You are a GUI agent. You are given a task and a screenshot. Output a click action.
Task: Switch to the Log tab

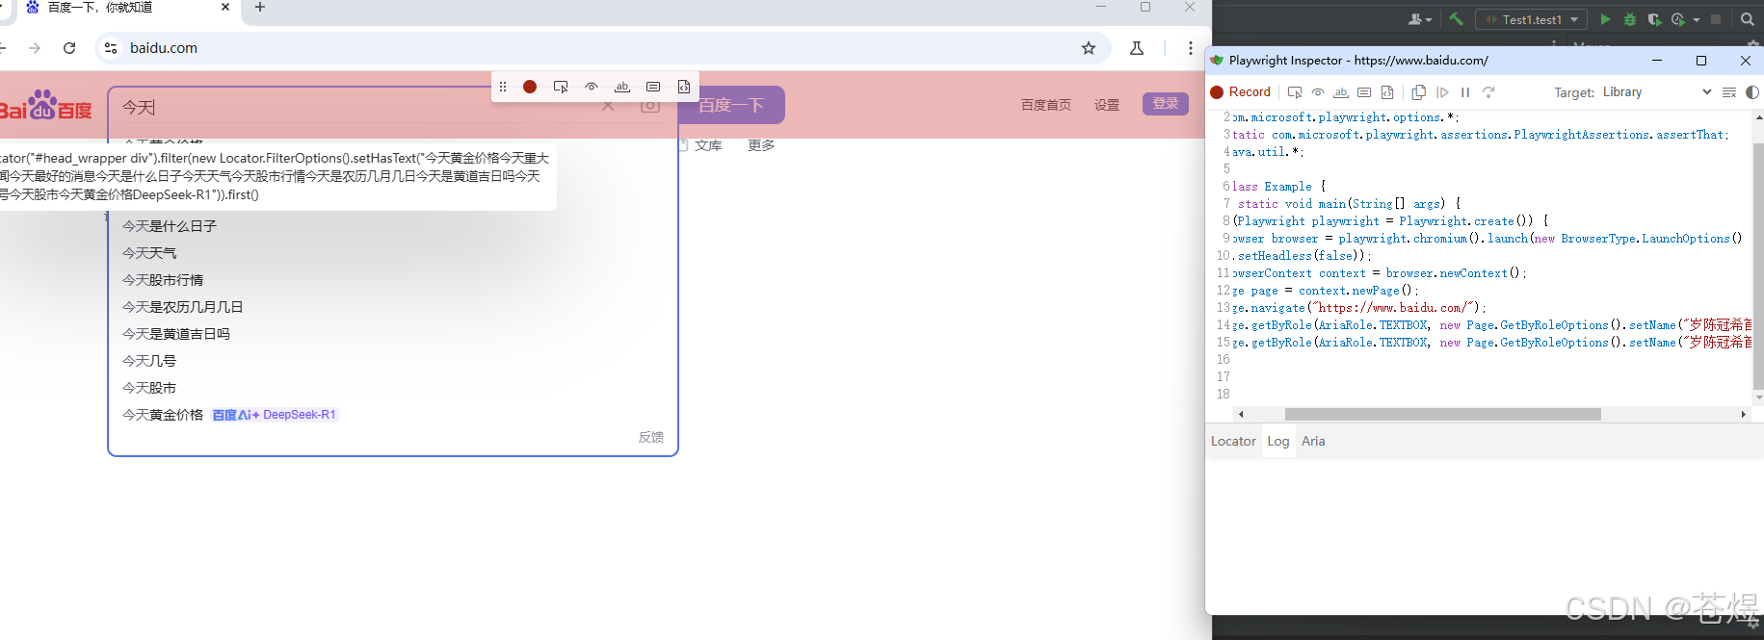tap(1278, 441)
